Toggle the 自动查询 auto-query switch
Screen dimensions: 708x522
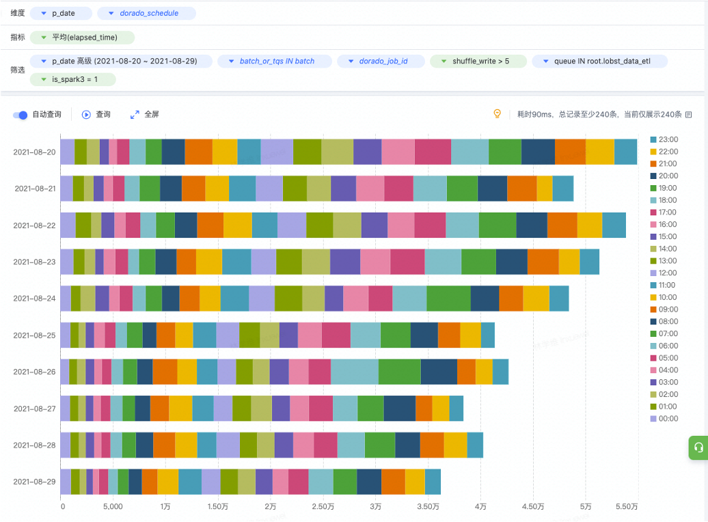[20, 115]
